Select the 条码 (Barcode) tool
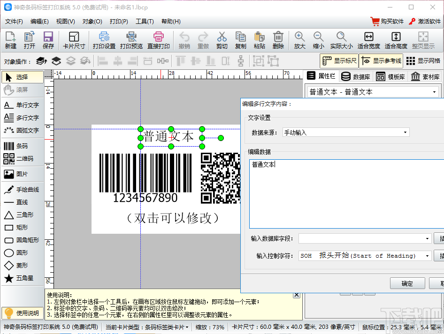 [x=22, y=146]
